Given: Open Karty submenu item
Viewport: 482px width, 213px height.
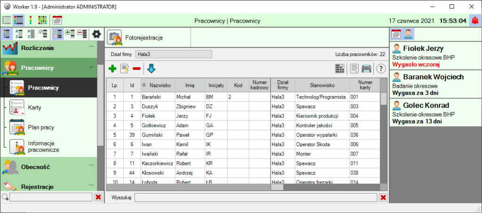Looking at the screenshot, I should (49, 107).
